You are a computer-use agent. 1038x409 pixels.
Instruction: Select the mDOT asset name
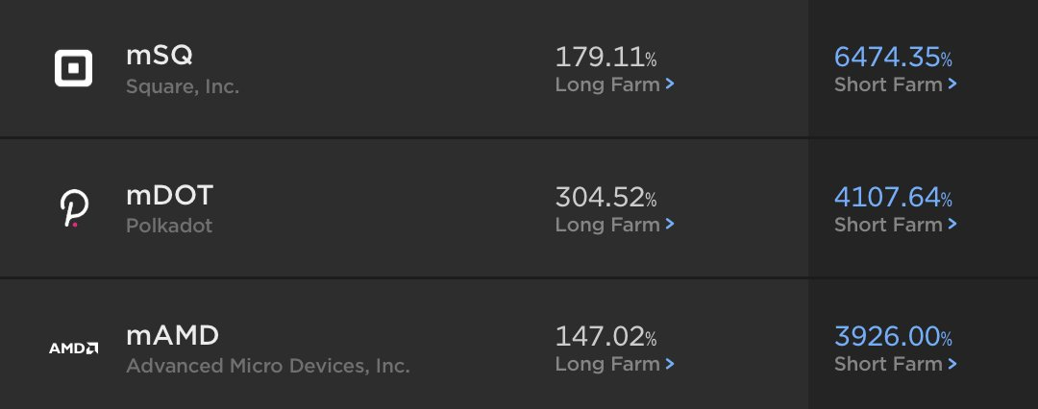pyautogui.click(x=169, y=196)
